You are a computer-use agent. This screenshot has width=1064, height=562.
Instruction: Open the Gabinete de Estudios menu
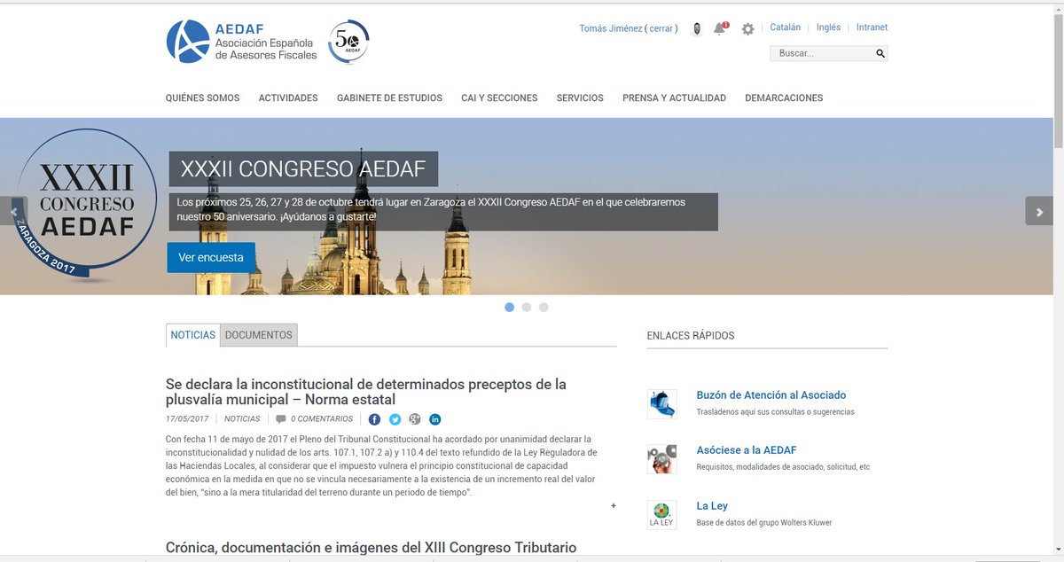pyautogui.click(x=389, y=98)
